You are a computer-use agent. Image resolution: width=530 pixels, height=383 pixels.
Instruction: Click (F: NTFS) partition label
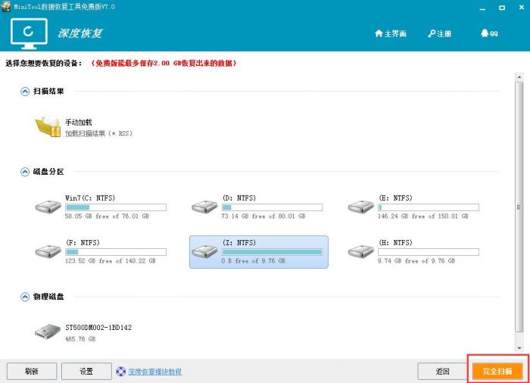pyautogui.click(x=83, y=243)
